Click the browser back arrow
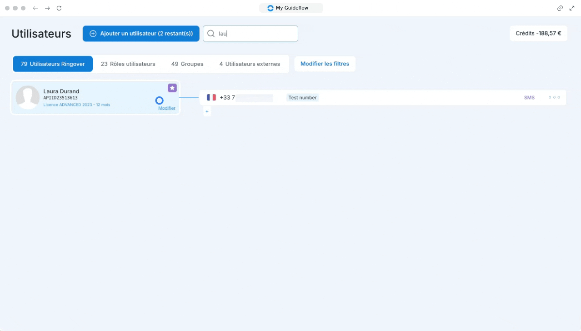The height and width of the screenshot is (331, 581). point(35,8)
